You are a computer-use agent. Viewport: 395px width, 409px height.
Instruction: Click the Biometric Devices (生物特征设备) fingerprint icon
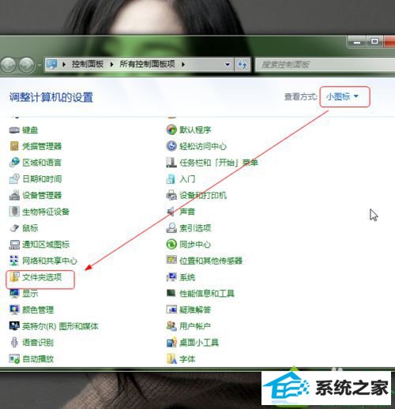click(x=14, y=212)
